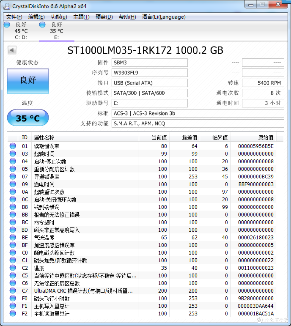The width and height of the screenshot is (291, 326).
Task: Click the ID column header
Action: 25,137
